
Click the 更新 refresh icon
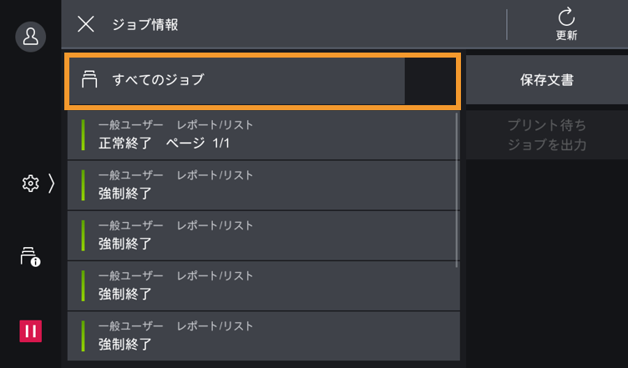[x=566, y=18]
